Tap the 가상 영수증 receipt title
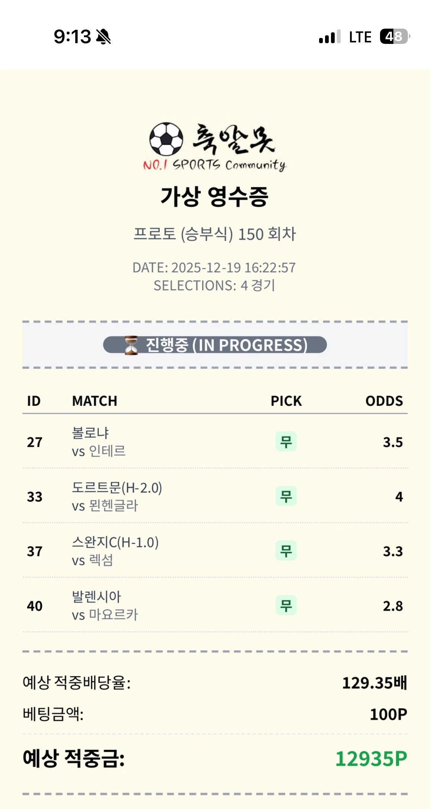Image resolution: width=448 pixels, height=809 pixels. pos(215,196)
